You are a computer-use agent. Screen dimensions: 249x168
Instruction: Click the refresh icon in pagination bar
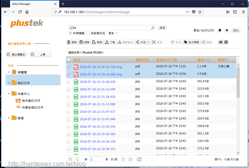point(139,159)
